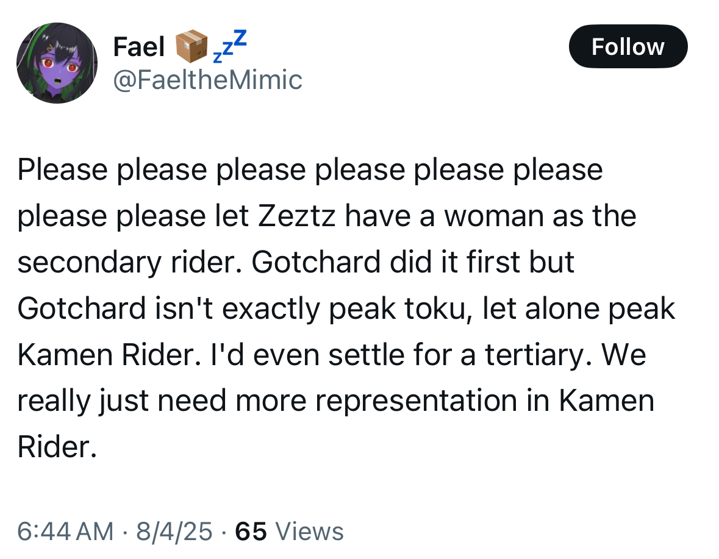
Task: Click the word representation in the tweet
Action: tap(417, 401)
